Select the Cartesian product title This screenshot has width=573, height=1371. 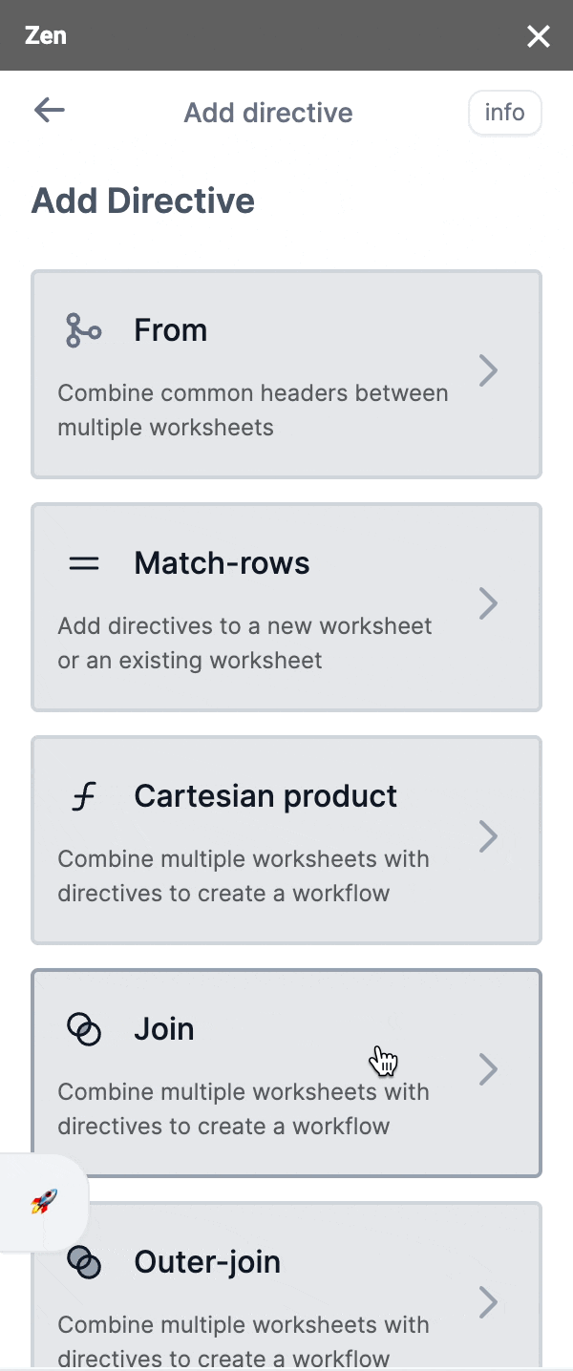265,796
